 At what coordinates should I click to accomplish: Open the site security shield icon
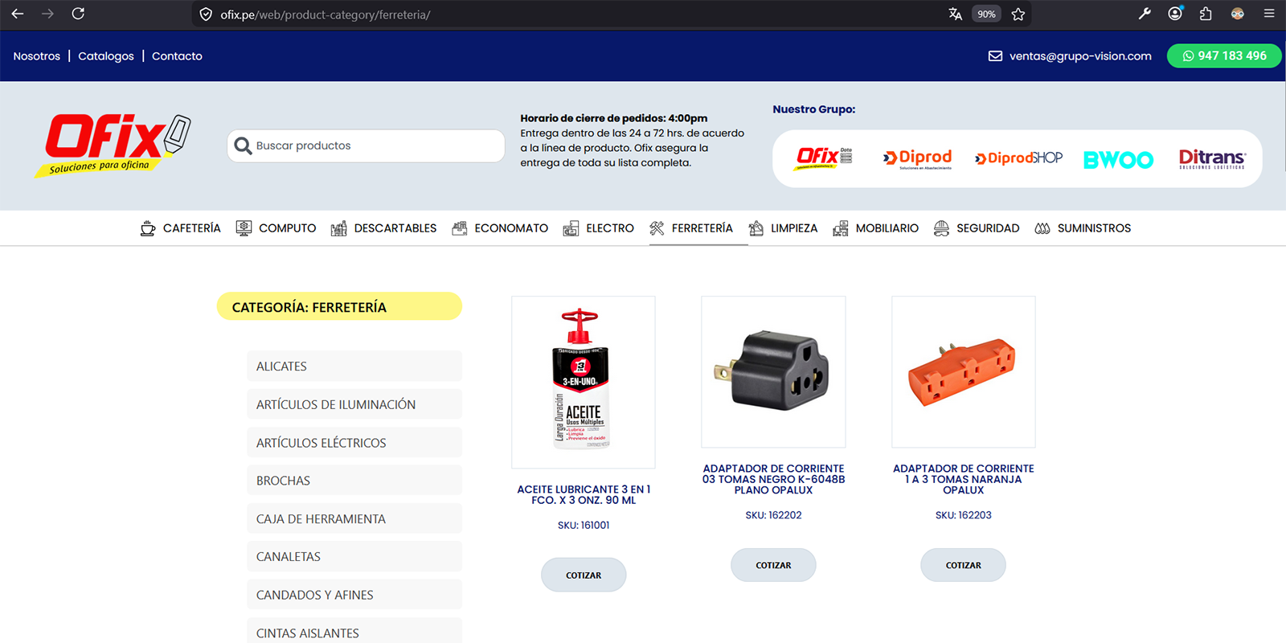[206, 14]
